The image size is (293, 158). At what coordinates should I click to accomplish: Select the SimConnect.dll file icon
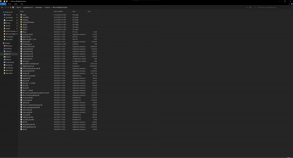tap(21, 110)
